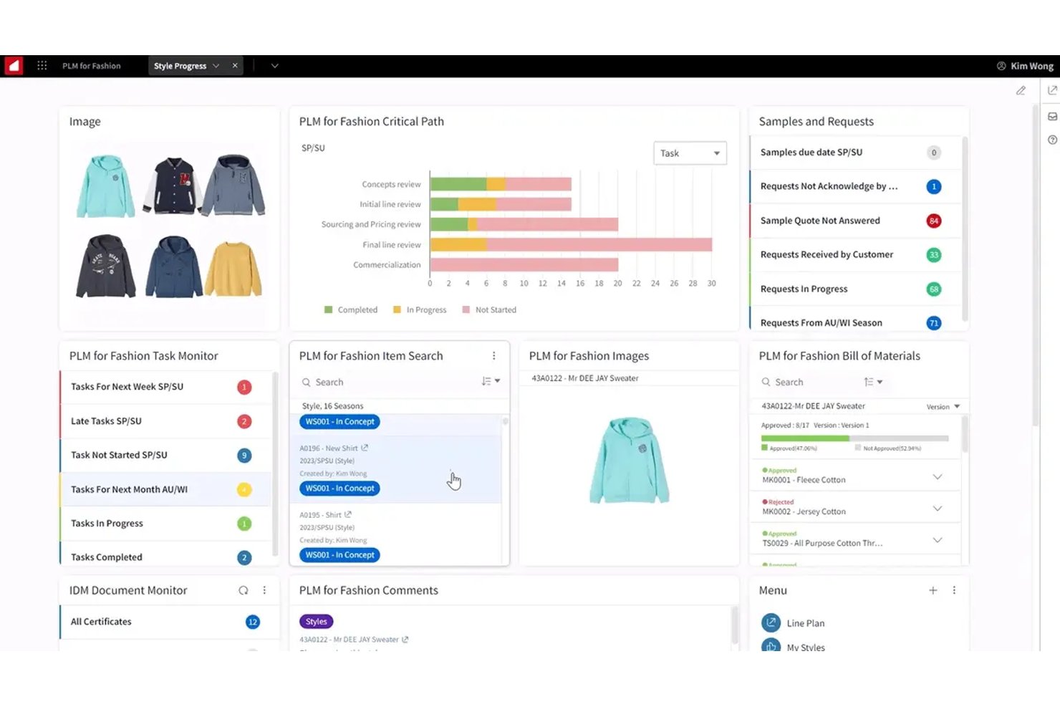Refresh the IDM Document Monitor widget
This screenshot has width=1060, height=707.
[244, 590]
